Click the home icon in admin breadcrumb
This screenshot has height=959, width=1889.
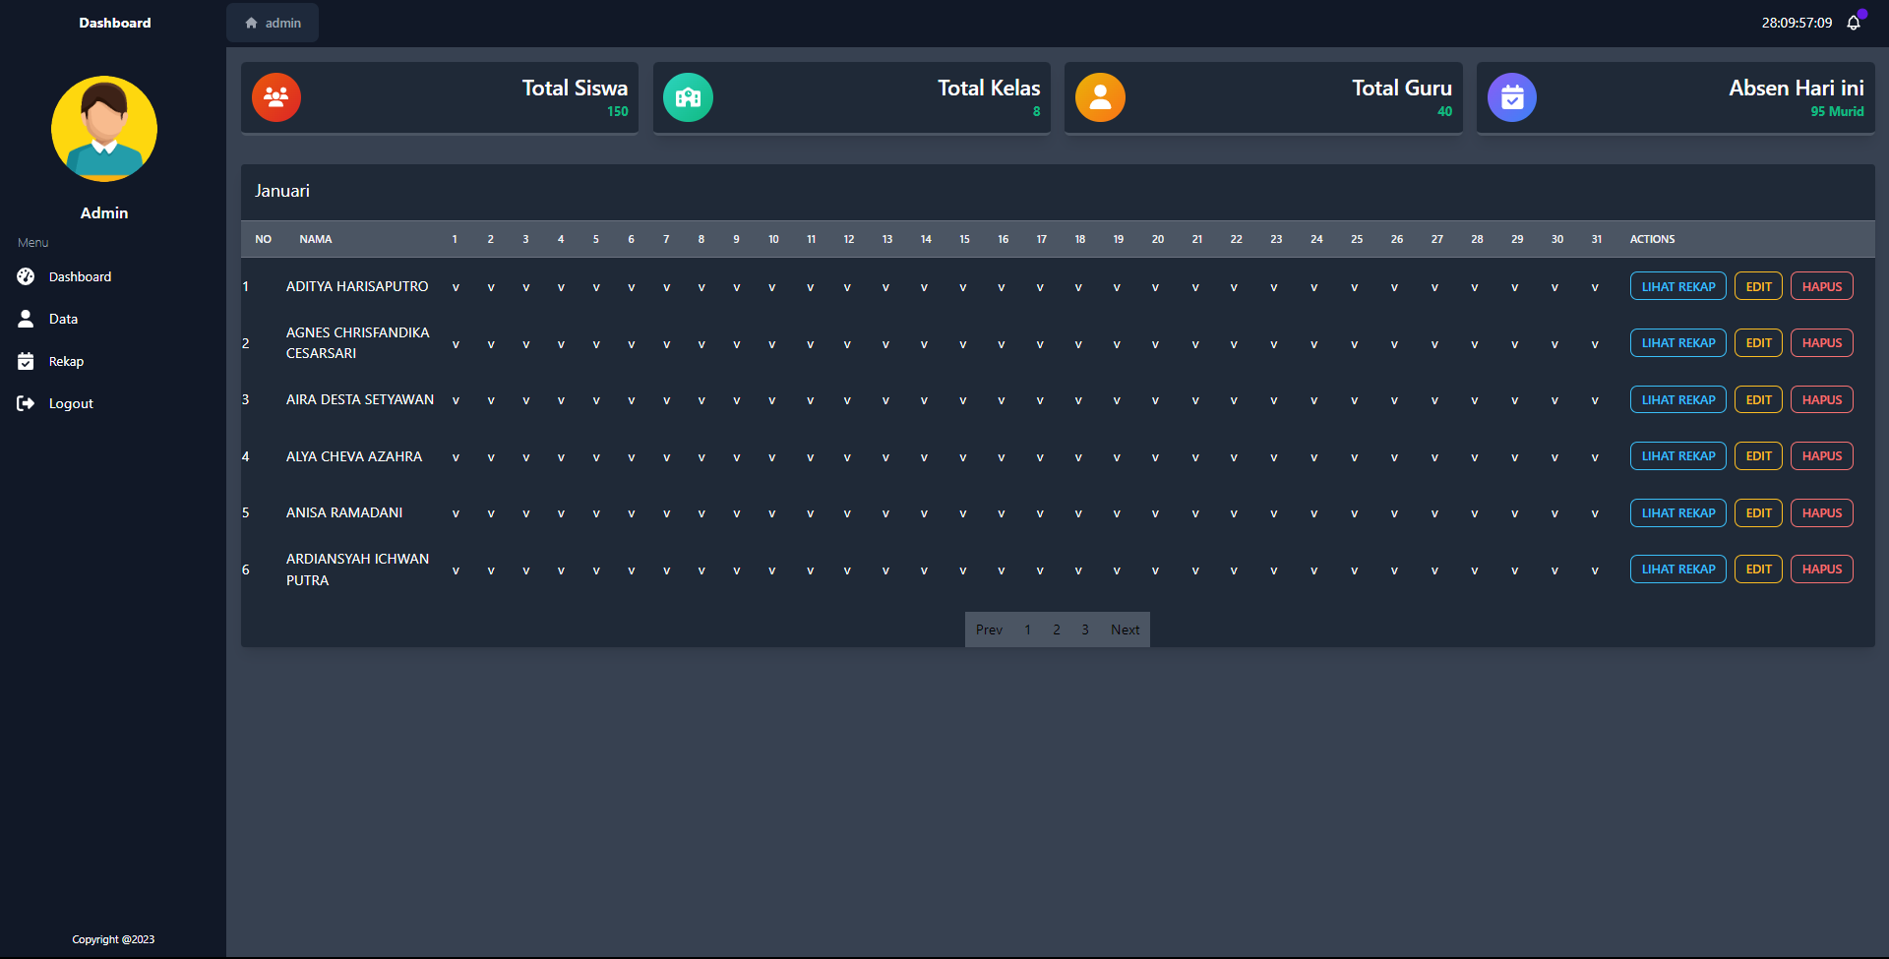[x=252, y=23]
